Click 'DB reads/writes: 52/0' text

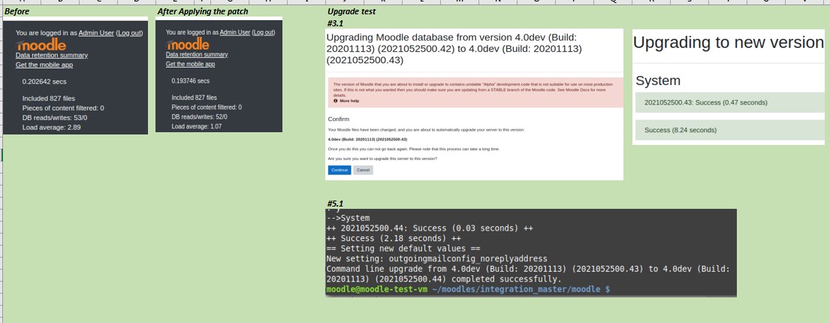click(x=200, y=116)
